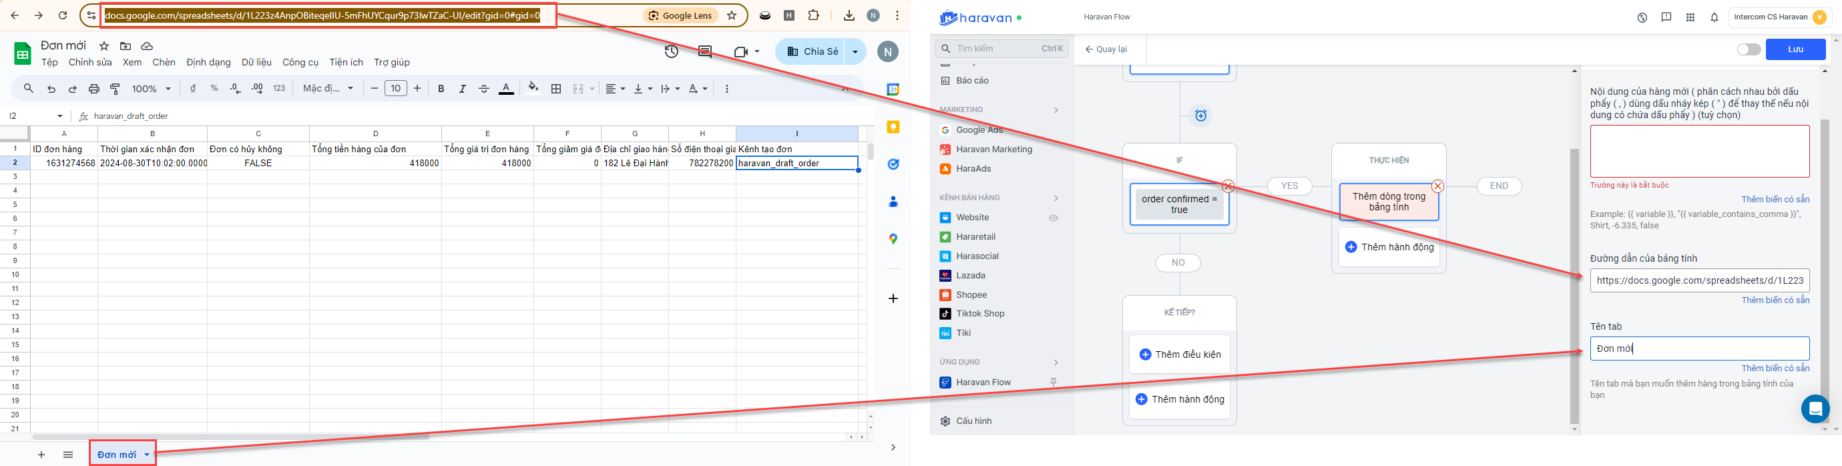Screen dimensions: 1842x466
Task: Click the Tên tab input field
Action: click(1699, 348)
